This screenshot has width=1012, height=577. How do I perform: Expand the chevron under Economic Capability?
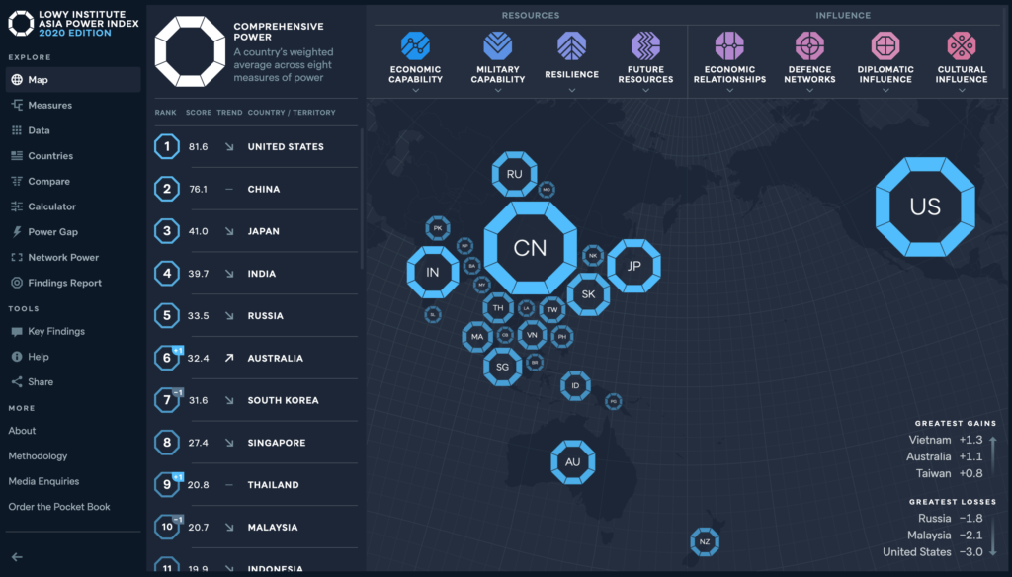pyautogui.click(x=416, y=90)
